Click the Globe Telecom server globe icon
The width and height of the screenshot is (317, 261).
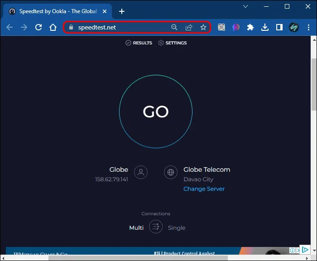point(171,172)
